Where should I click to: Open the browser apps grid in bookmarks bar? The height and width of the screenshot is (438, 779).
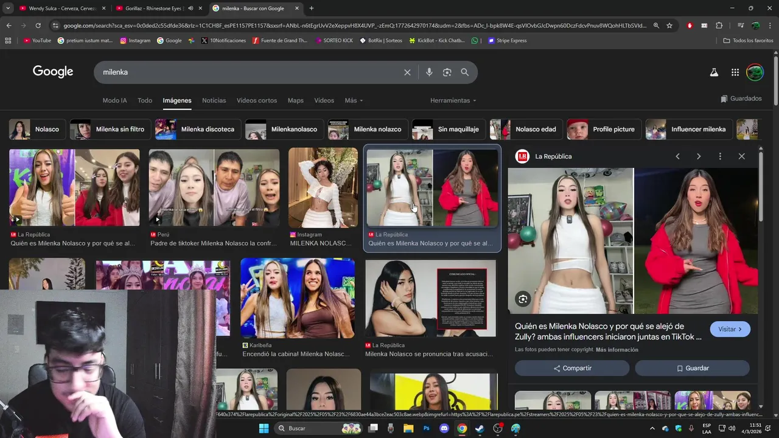pyautogui.click(x=8, y=41)
